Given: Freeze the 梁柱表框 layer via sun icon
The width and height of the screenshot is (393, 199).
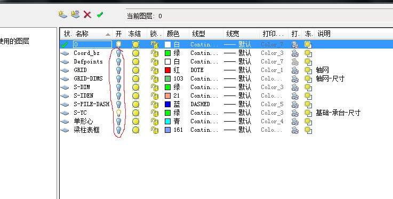Looking at the screenshot, I should 135,130.
